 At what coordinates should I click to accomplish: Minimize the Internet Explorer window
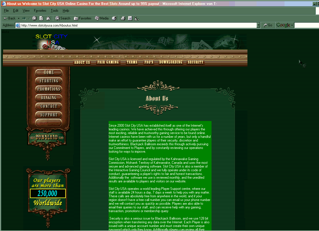coord(314,4)
